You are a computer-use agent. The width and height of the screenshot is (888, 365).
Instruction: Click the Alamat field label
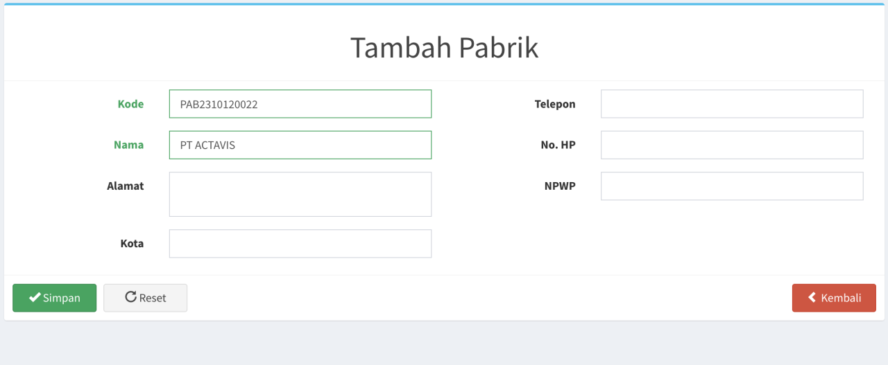click(x=125, y=186)
